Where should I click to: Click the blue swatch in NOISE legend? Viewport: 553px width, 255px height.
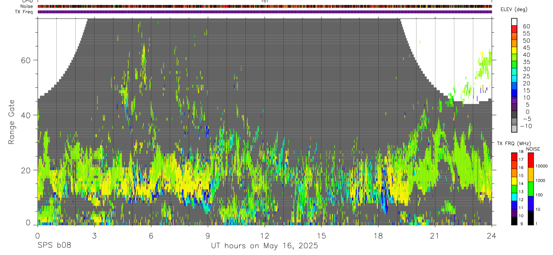point(530,203)
